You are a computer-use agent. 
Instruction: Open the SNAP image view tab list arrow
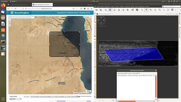173,14
